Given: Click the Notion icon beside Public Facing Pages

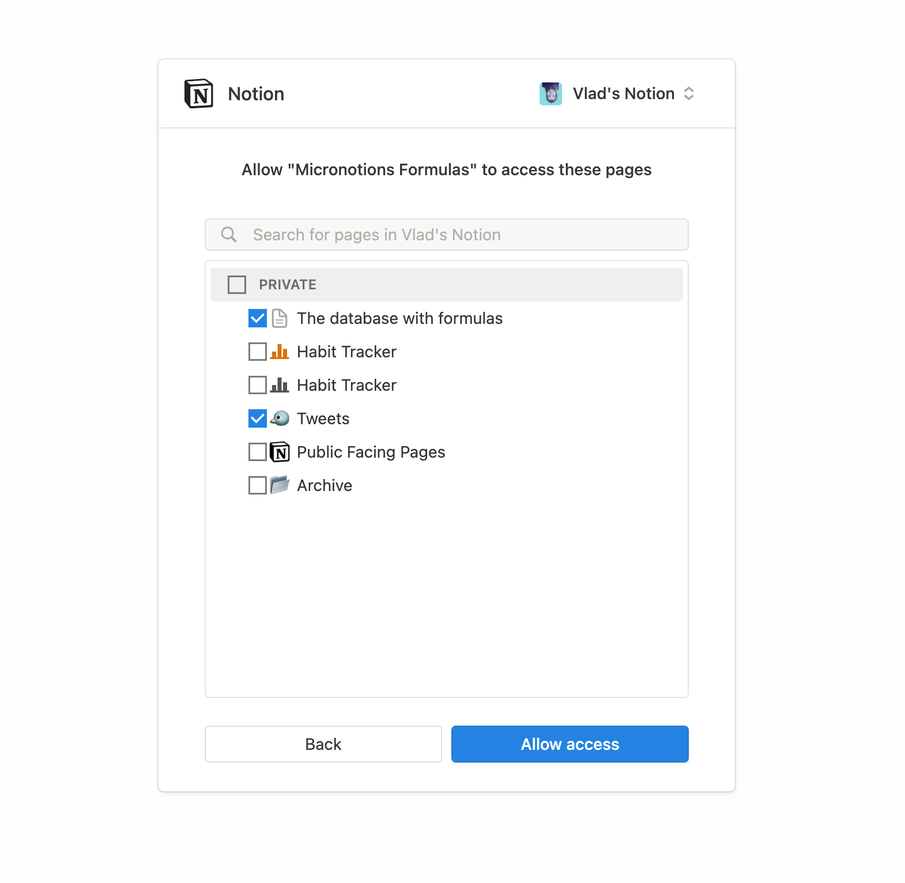Looking at the screenshot, I should [280, 452].
